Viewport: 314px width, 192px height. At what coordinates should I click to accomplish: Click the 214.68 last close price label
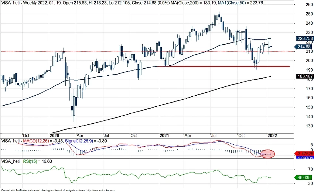tap(303, 47)
